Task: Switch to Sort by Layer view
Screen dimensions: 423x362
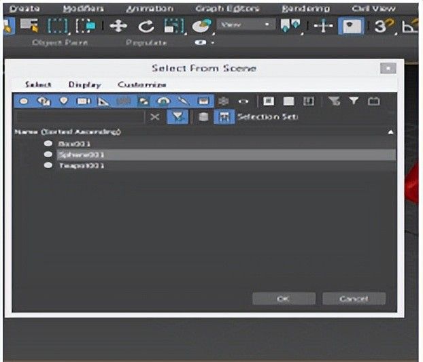Action: click(x=203, y=117)
